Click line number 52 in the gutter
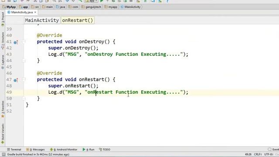The image size is (279, 157). (9, 111)
